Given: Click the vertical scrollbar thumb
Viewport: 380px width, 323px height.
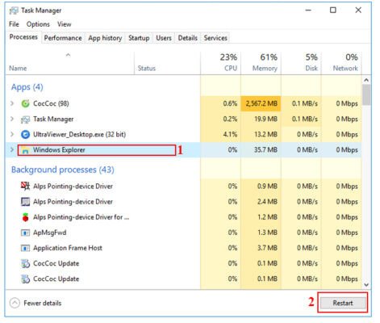Looking at the screenshot, I should [x=366, y=94].
